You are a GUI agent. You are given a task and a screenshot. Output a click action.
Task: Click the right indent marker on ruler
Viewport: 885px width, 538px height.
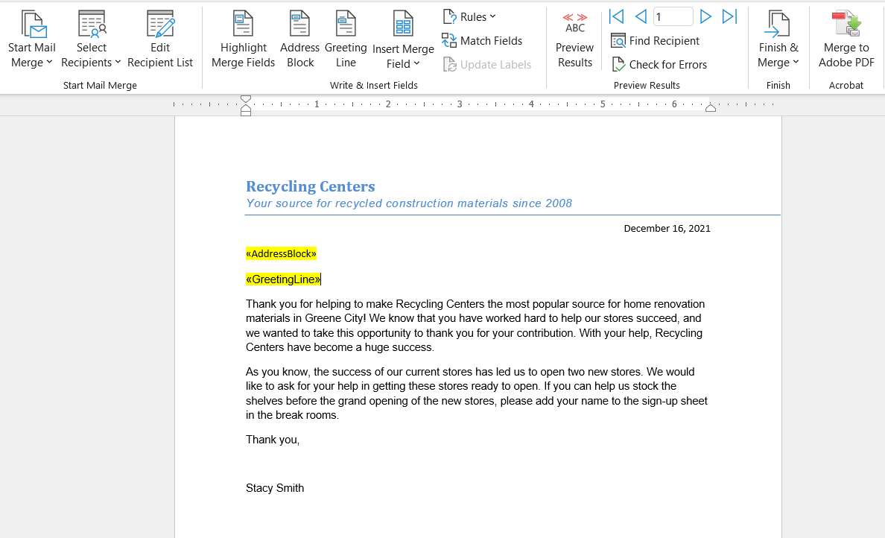(x=711, y=108)
